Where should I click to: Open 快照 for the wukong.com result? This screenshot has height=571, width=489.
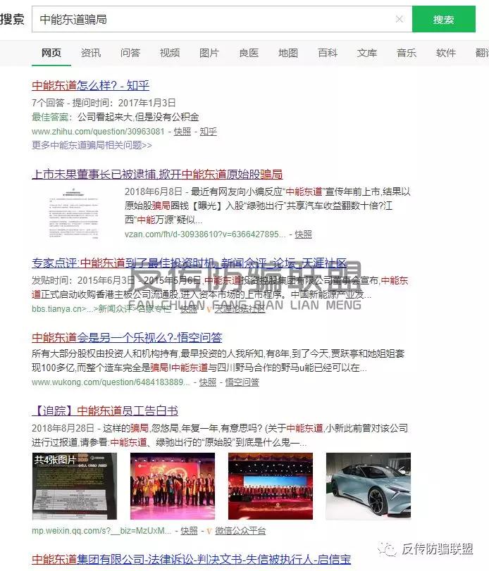208,382
